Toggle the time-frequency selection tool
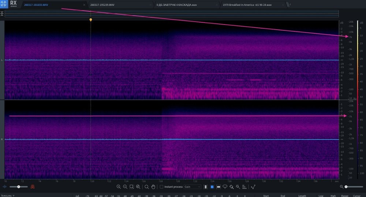 click(x=212, y=187)
